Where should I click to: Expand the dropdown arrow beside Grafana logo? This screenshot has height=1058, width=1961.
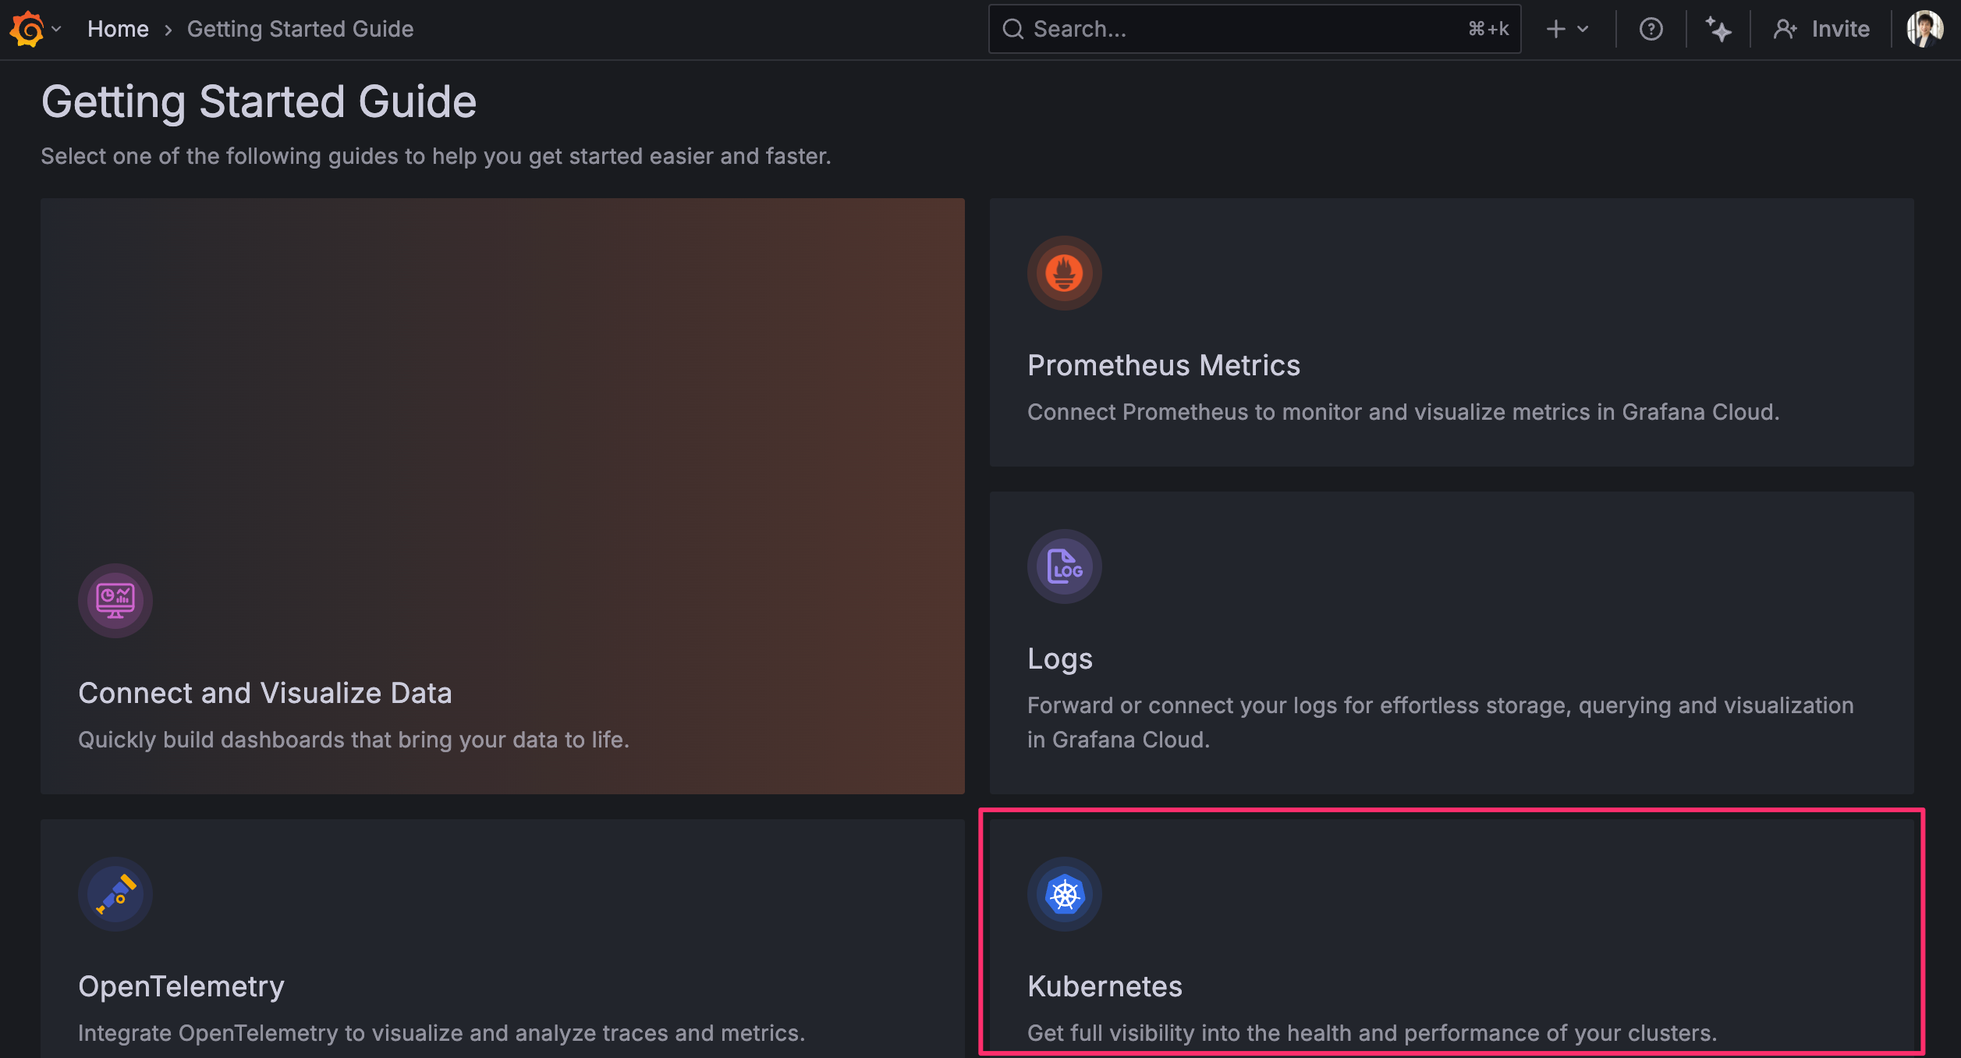point(56,29)
